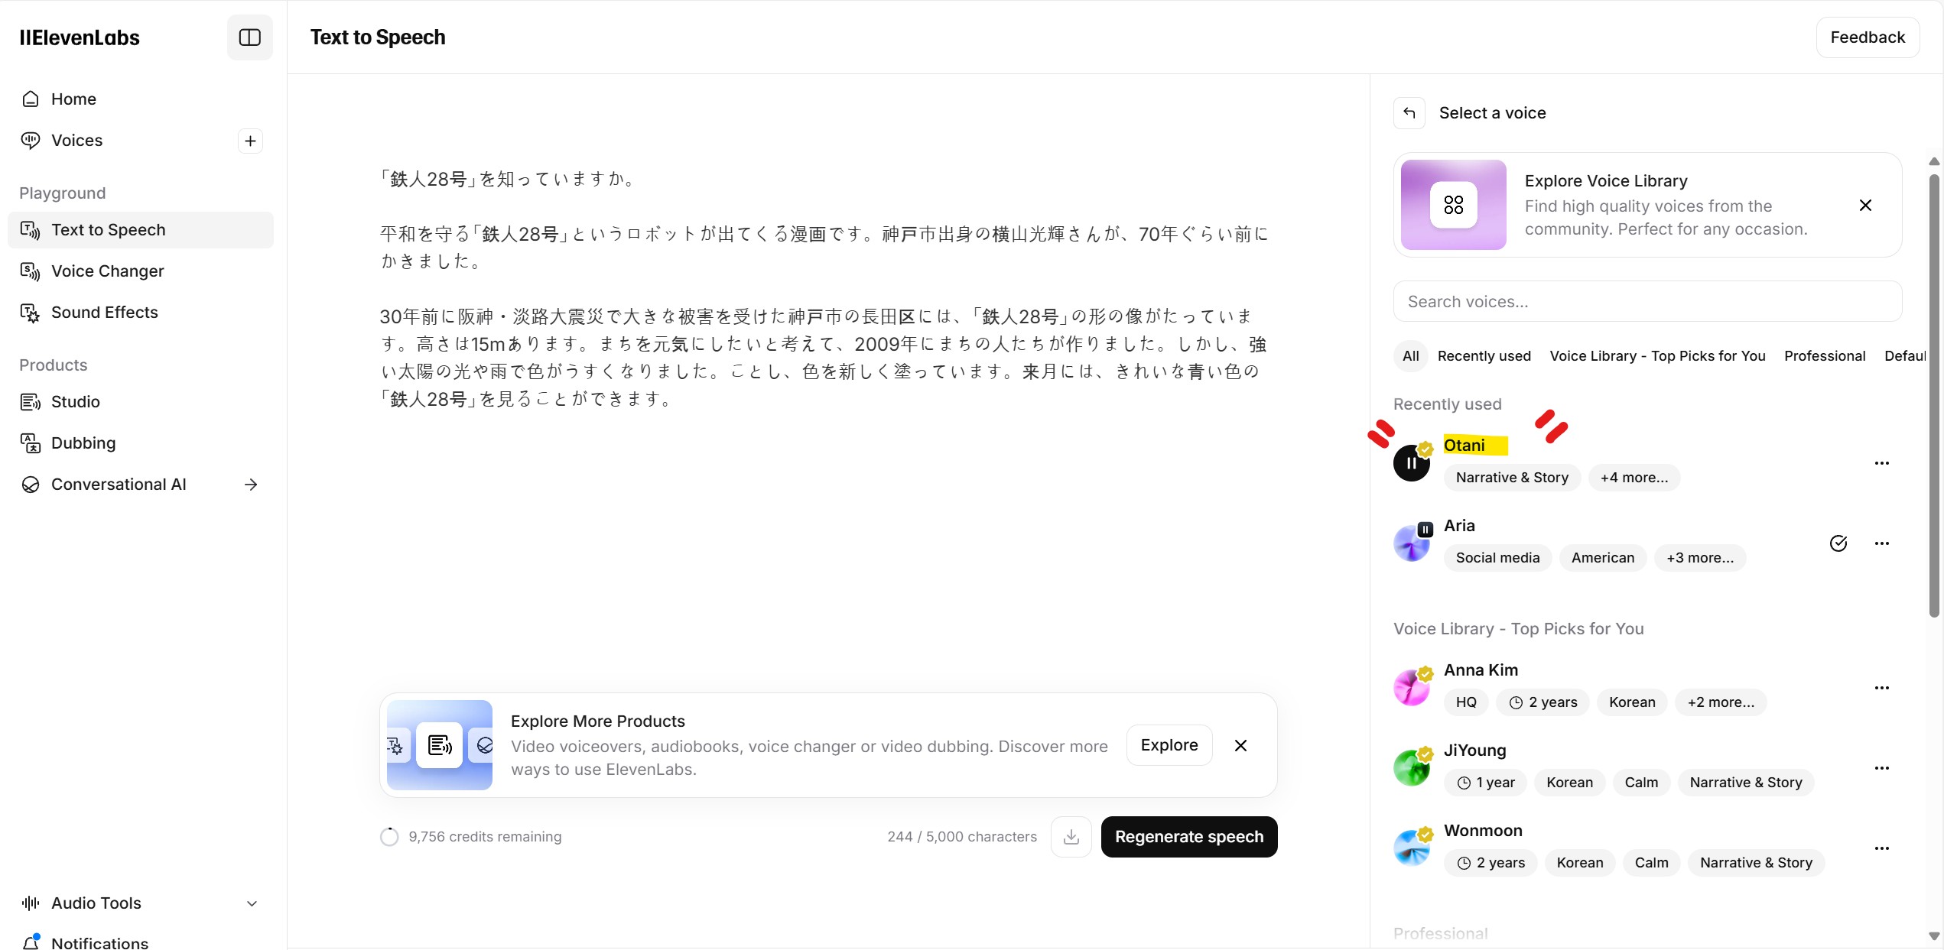This screenshot has height=950, width=1944.
Task: Close the Explore More Products banner
Action: [1240, 745]
